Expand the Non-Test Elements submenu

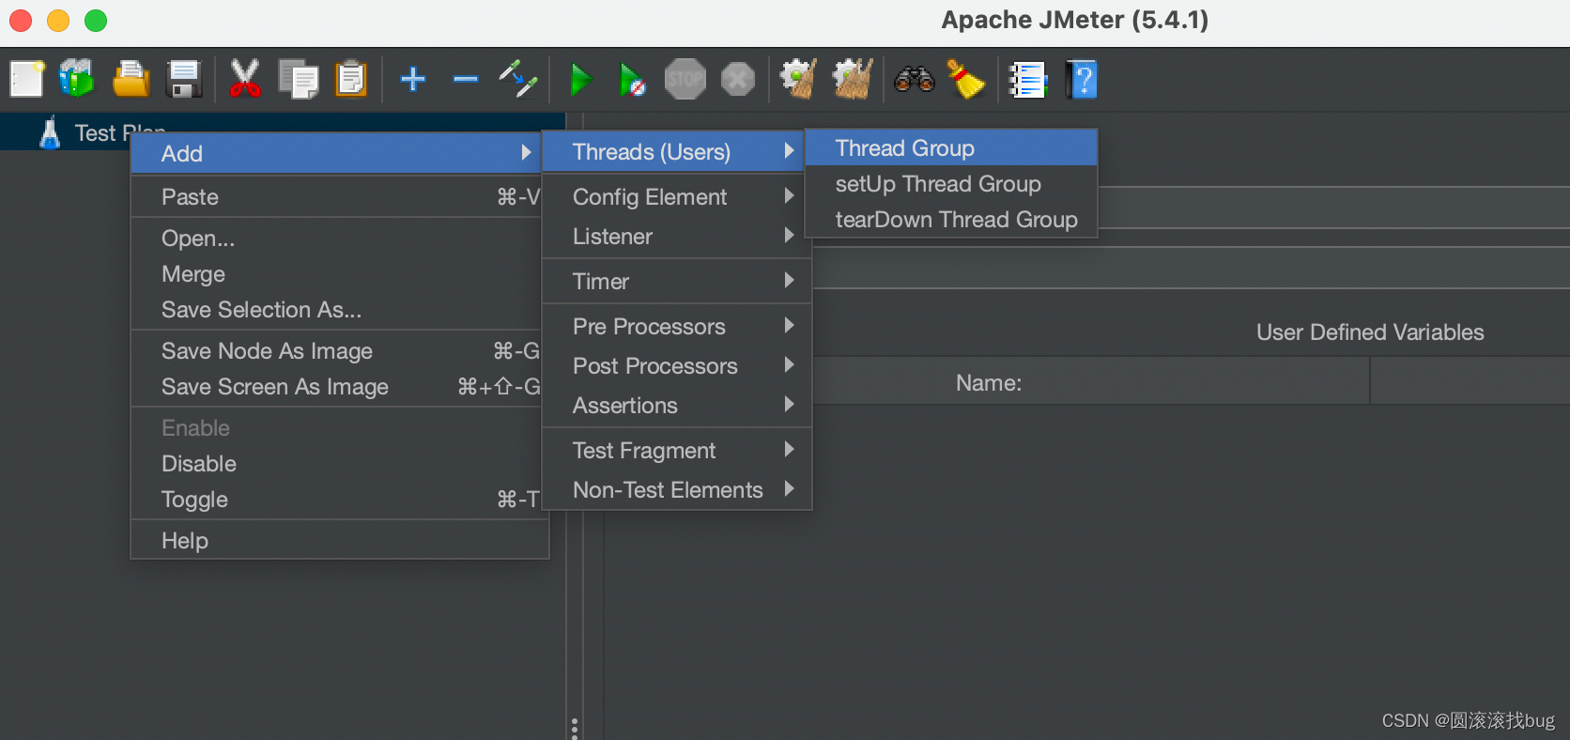(676, 489)
